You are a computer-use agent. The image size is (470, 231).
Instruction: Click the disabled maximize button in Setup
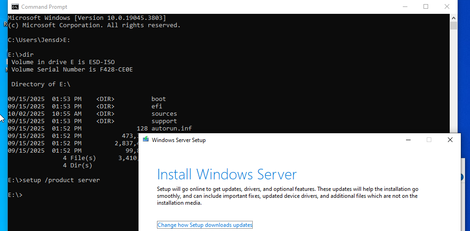click(x=429, y=140)
